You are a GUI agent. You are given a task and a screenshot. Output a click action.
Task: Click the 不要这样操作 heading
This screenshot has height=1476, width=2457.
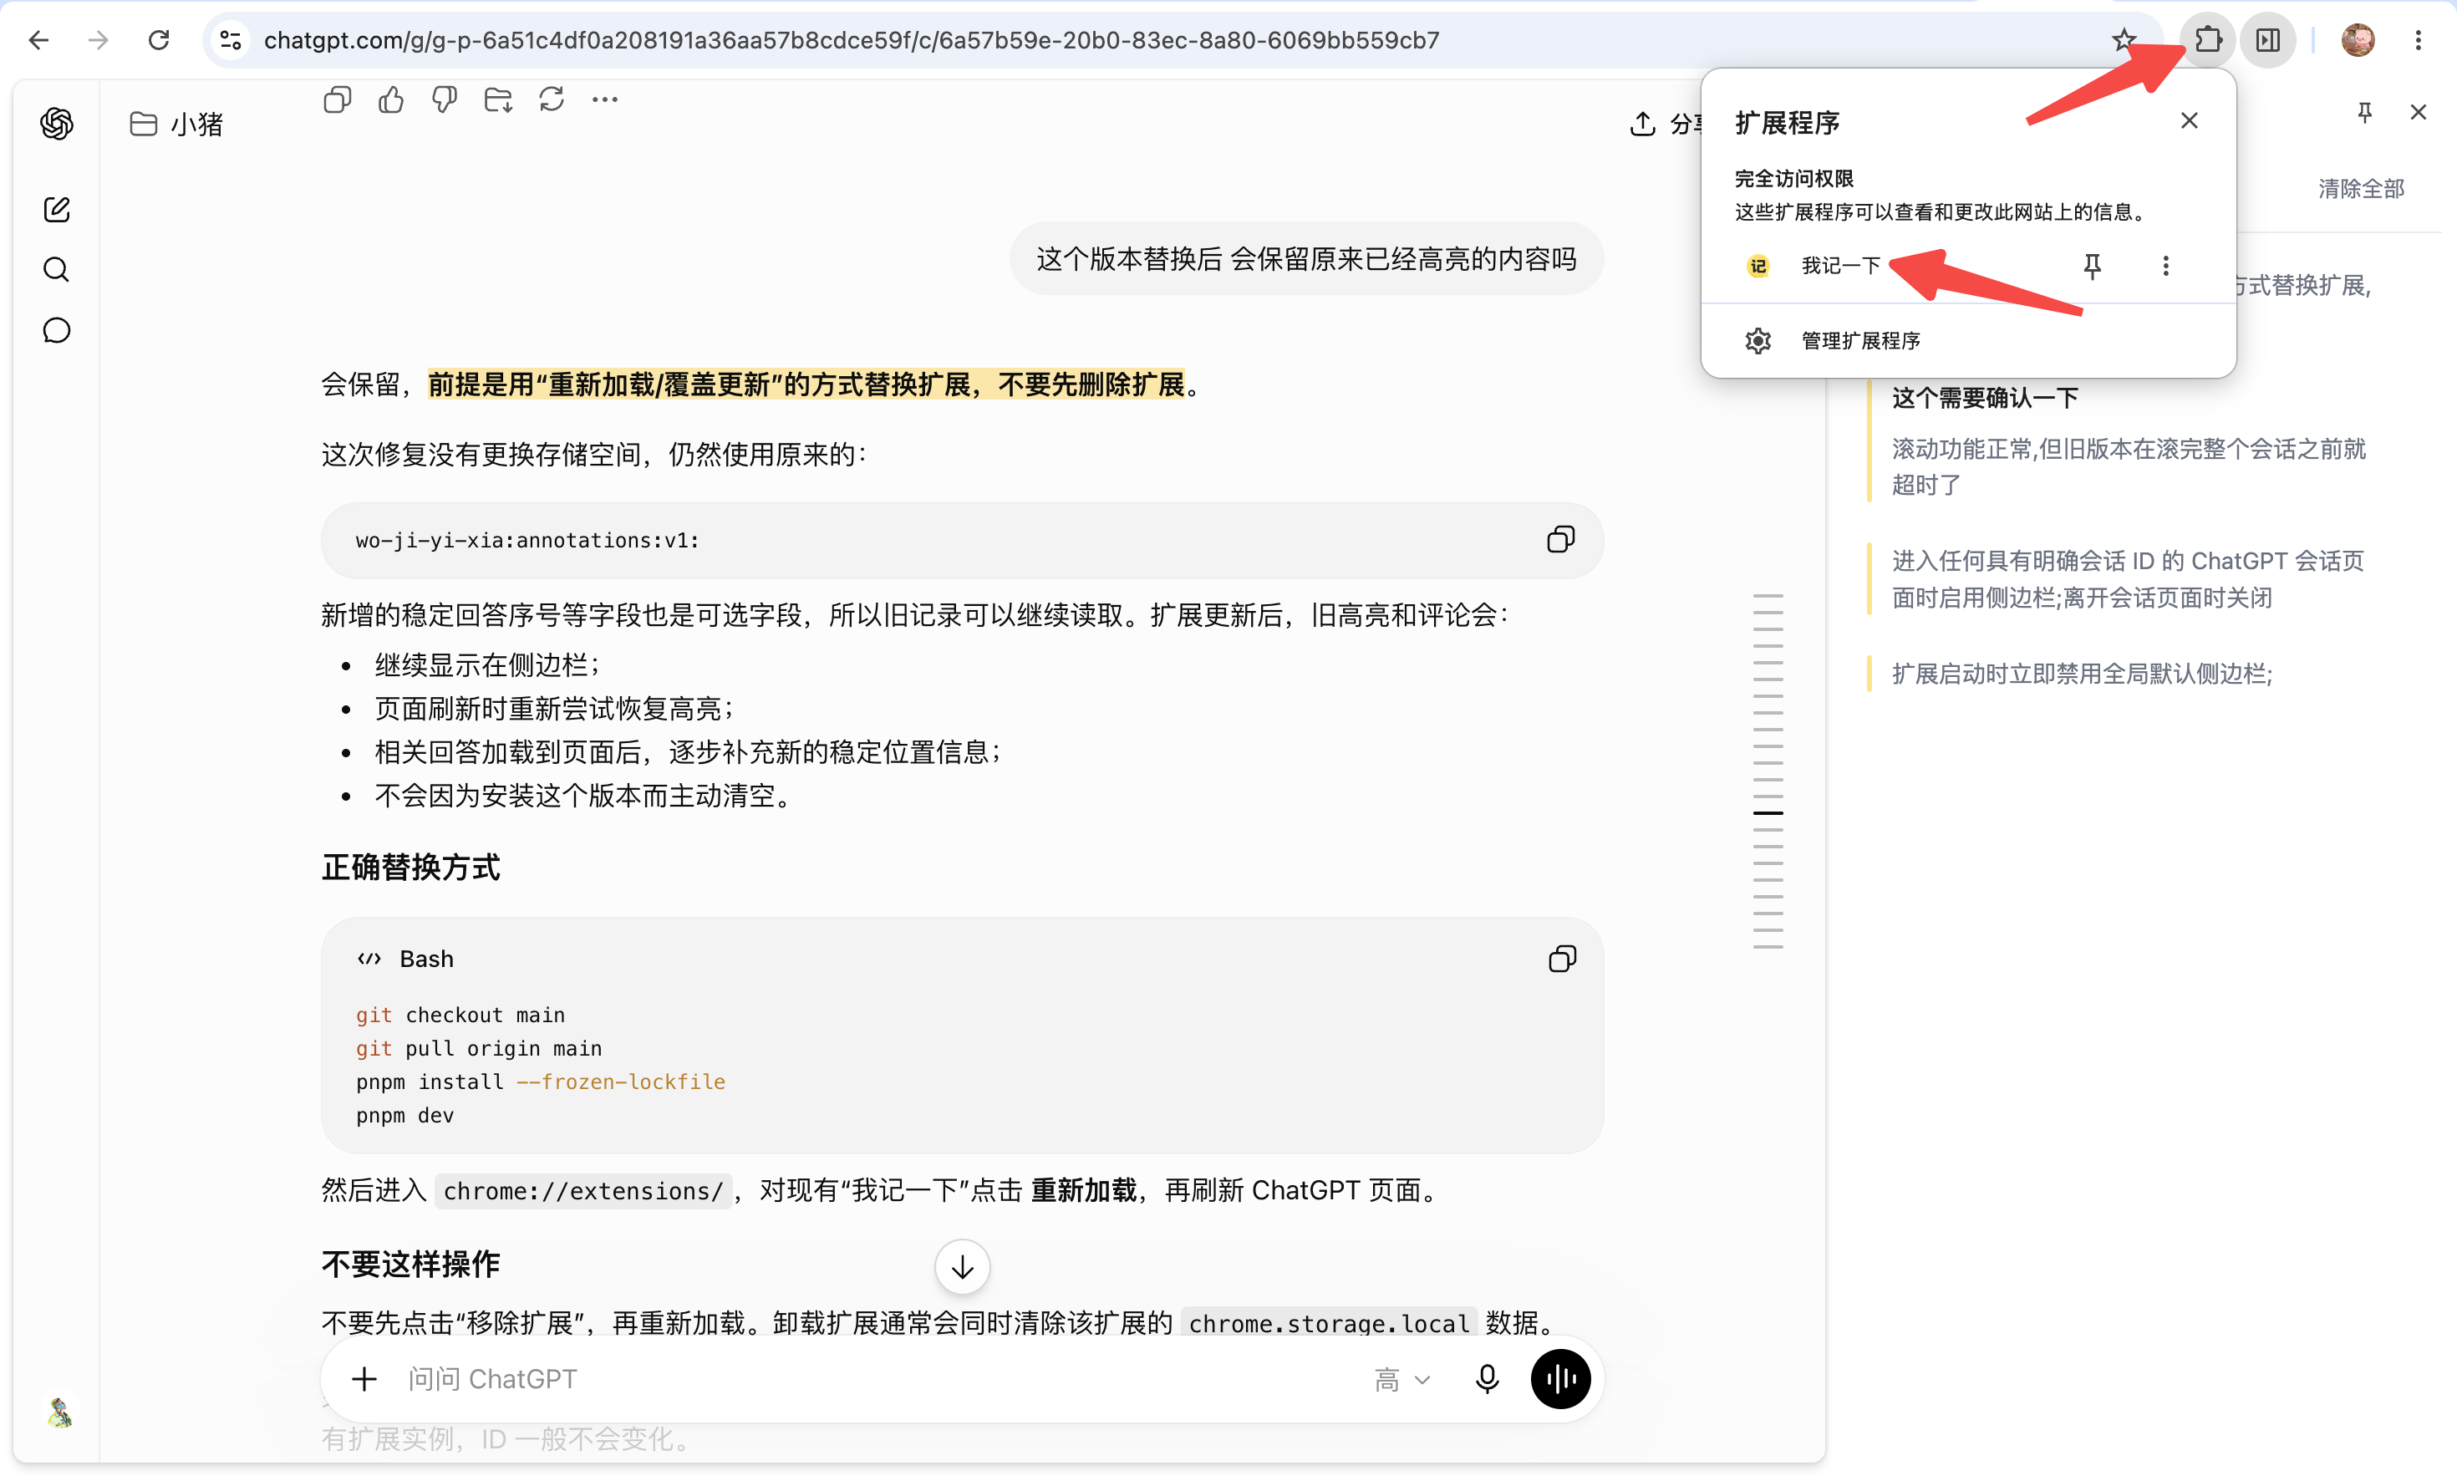click(410, 1265)
